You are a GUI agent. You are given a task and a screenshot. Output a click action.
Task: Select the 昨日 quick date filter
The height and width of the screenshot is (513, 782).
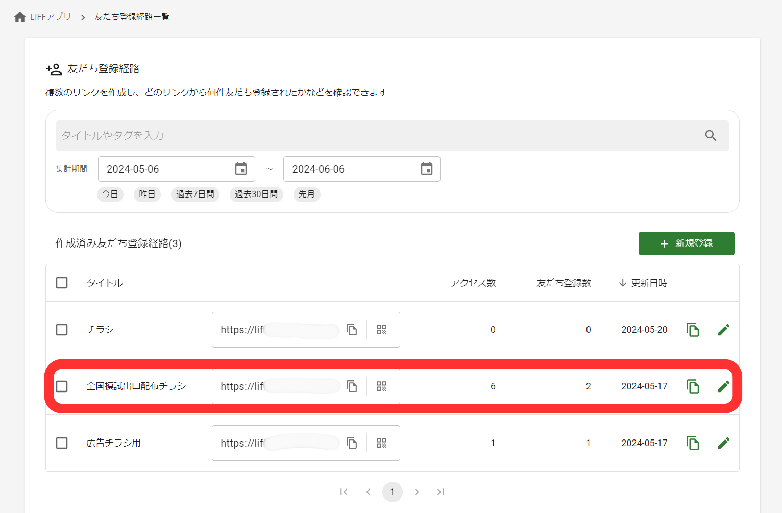point(147,194)
